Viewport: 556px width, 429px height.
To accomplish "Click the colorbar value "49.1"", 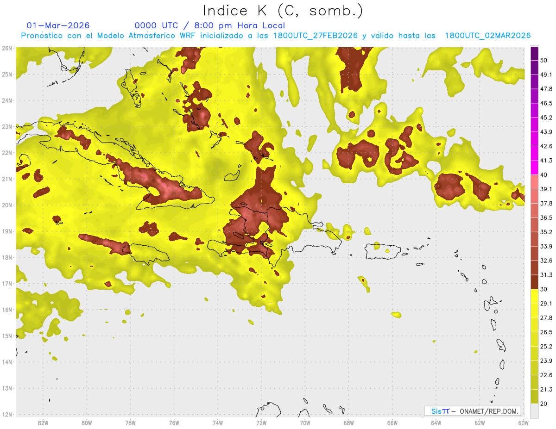I will pos(546,75).
